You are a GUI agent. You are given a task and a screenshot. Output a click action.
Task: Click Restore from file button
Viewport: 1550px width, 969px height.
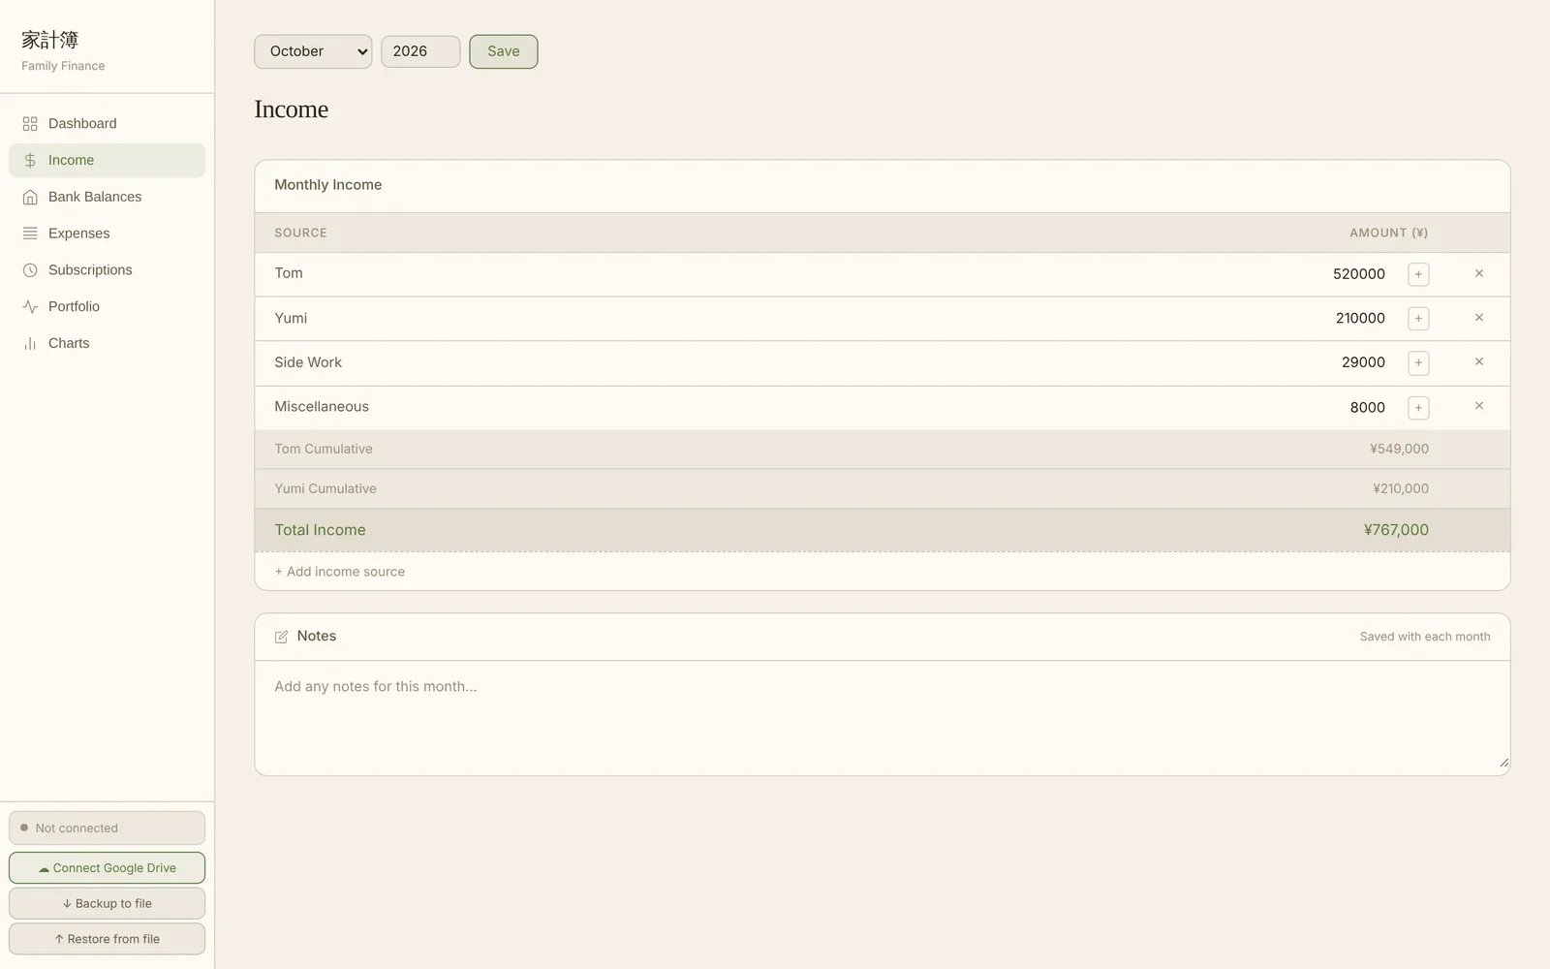click(107, 939)
